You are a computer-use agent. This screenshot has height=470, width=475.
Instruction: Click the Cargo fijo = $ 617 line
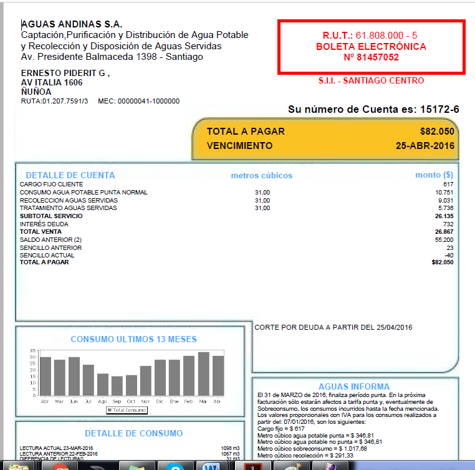[281, 429]
